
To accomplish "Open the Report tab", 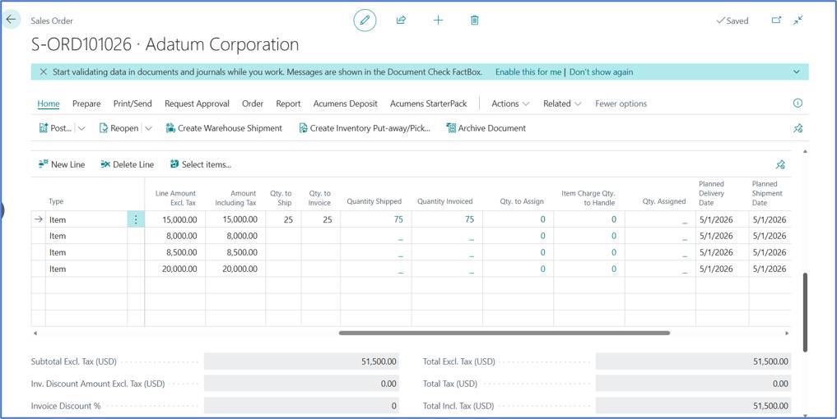I will click(x=288, y=104).
